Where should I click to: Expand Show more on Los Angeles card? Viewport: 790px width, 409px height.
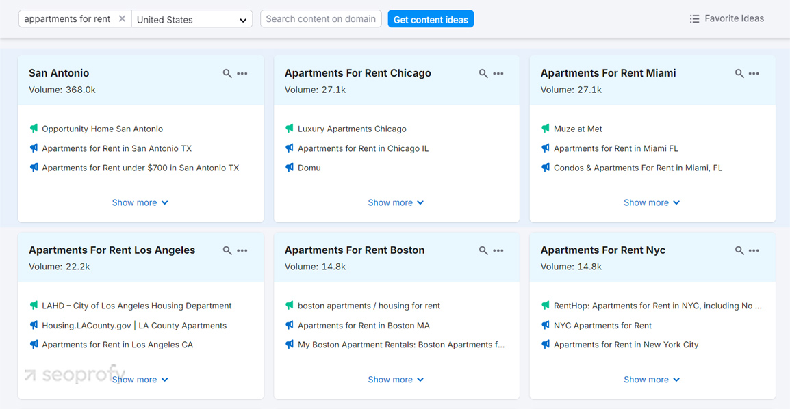tap(140, 380)
